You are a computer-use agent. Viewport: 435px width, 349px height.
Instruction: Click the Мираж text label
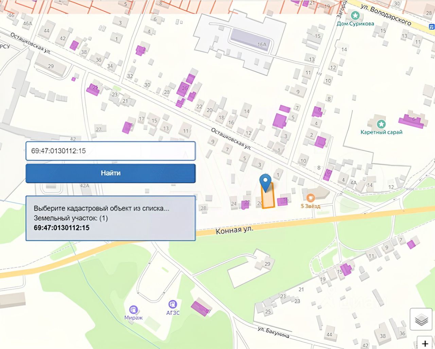[133, 318]
